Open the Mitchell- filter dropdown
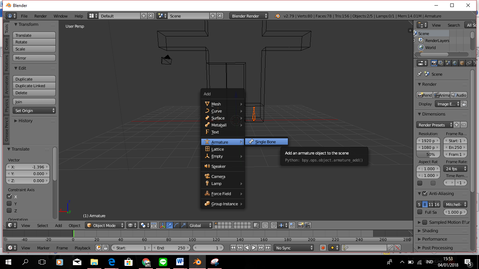479x269 pixels. click(x=456, y=205)
